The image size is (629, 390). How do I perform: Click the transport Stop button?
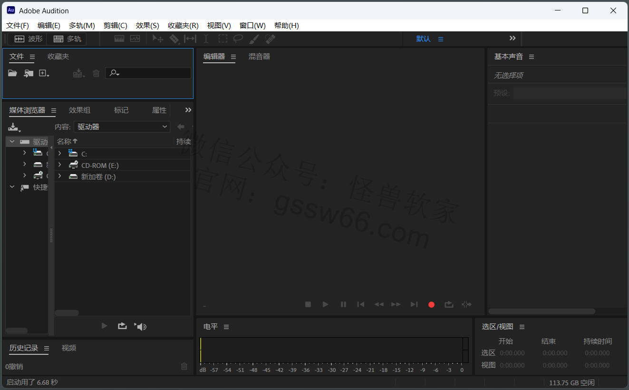coord(308,304)
